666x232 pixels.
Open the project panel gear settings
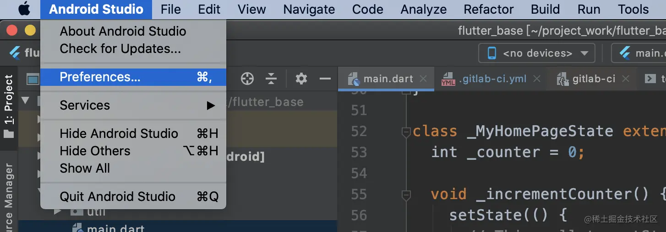(301, 79)
